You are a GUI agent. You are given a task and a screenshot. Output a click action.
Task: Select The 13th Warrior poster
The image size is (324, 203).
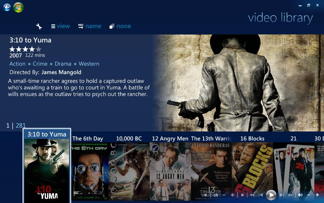[211, 171]
